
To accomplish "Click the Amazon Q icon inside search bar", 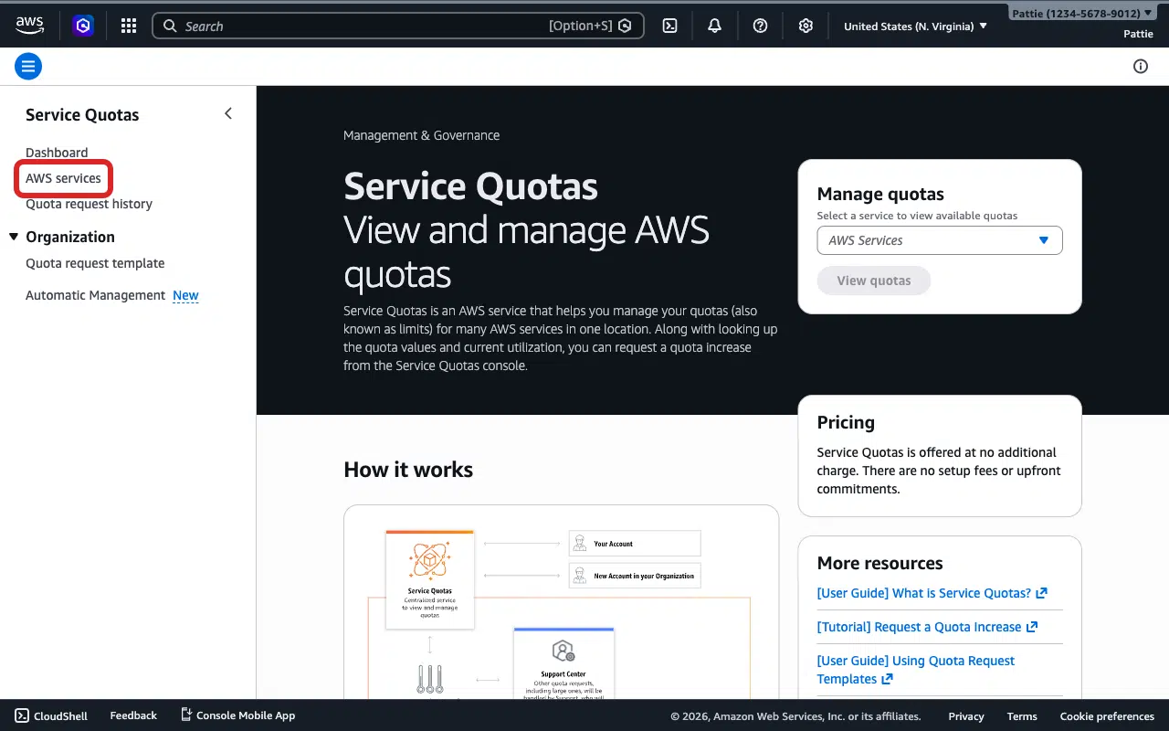I will pyautogui.click(x=625, y=26).
